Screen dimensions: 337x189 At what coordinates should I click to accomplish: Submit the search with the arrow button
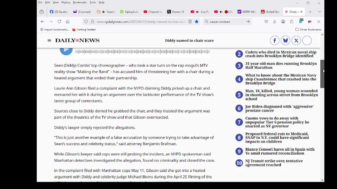(248, 22)
